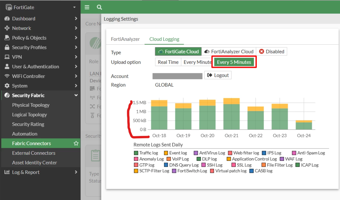Click the Oct-18 bar in chart
Viewport: 340px width, 200px height.
click(159, 115)
